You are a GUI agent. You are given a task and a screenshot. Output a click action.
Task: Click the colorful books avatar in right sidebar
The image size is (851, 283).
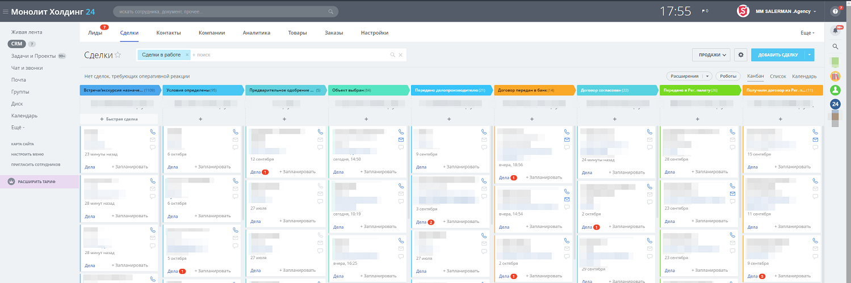835,75
